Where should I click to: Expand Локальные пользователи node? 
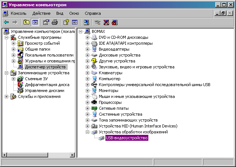(13, 55)
